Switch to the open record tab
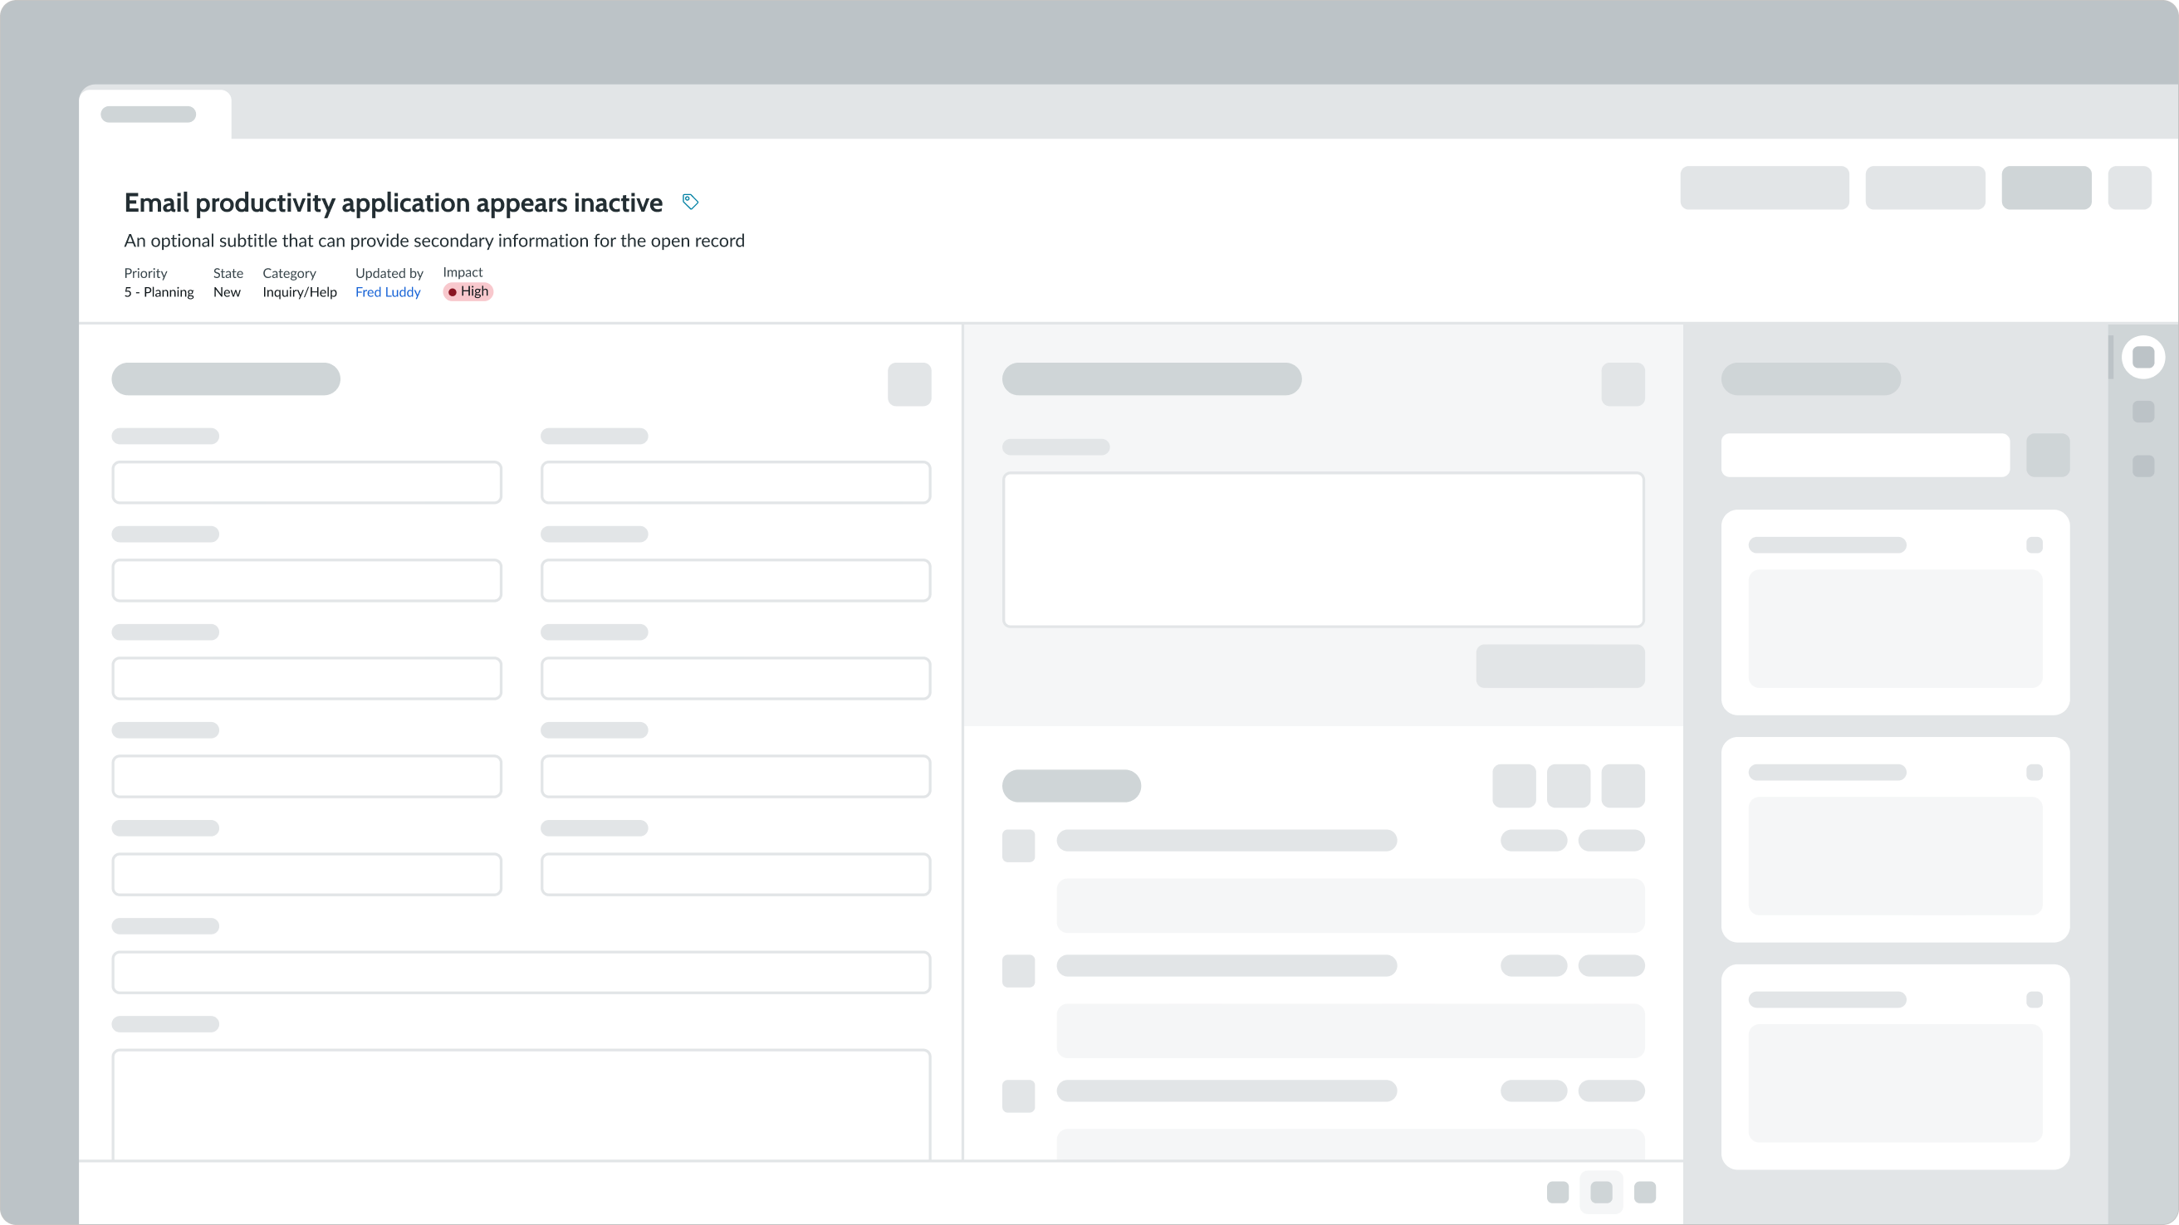The image size is (2179, 1225). 148,115
